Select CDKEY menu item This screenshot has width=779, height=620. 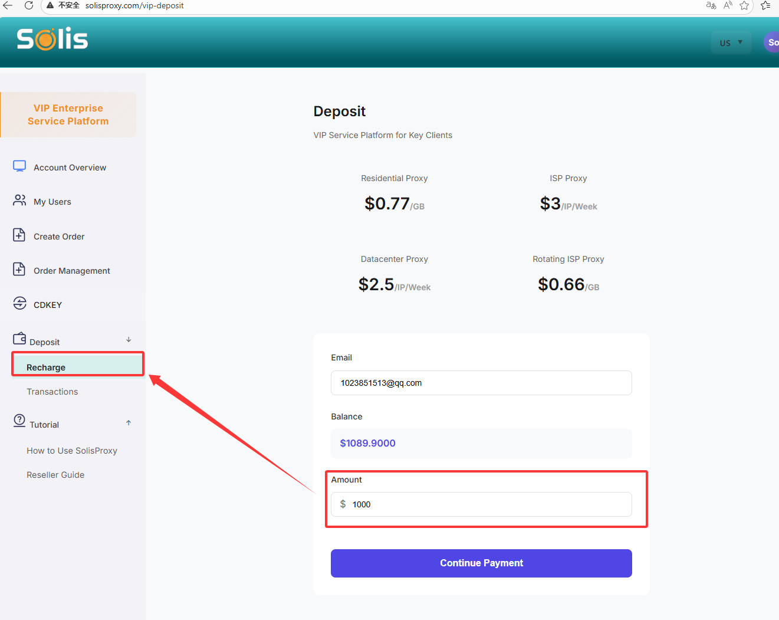coord(48,305)
